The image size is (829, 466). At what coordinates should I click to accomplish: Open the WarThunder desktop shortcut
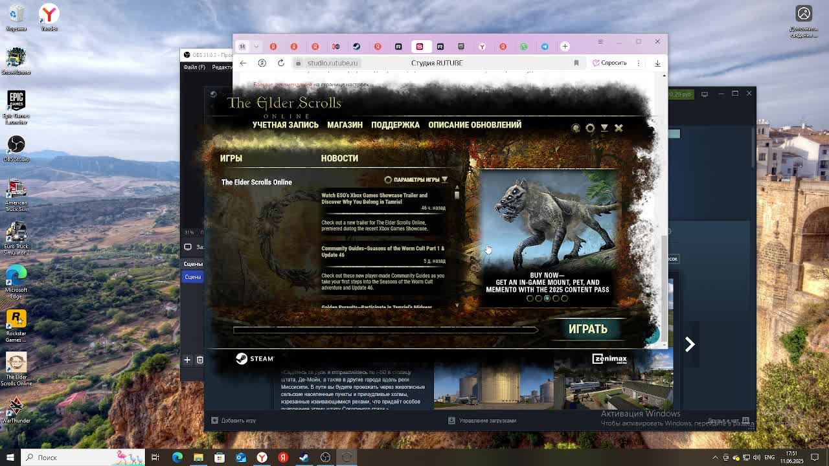tap(16, 410)
